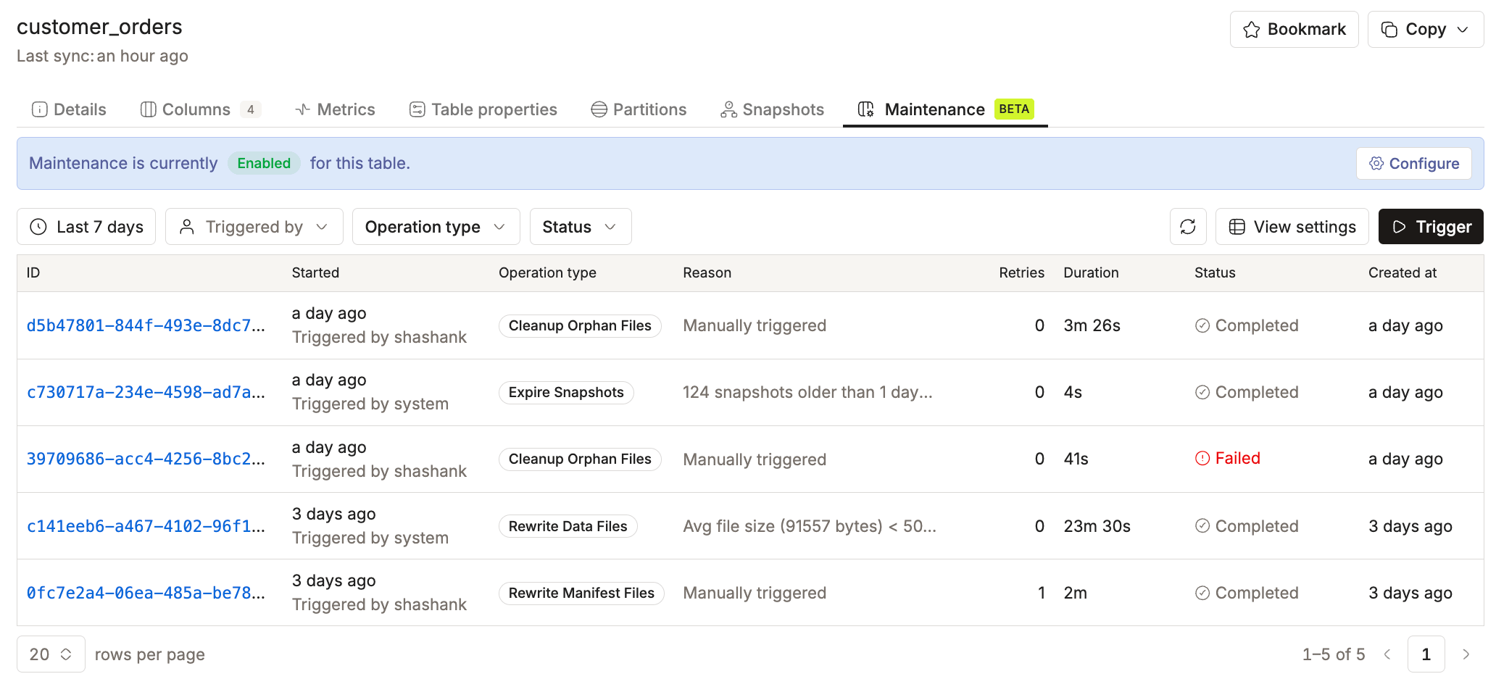Open job 0fc7e2a4-06ea-485a-be78

click(x=146, y=593)
